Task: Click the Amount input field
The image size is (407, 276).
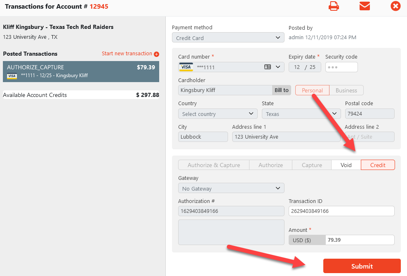Action: pyautogui.click(x=360, y=240)
